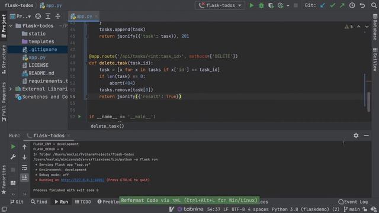Collapse the flask-todos root folder

point(11,26)
